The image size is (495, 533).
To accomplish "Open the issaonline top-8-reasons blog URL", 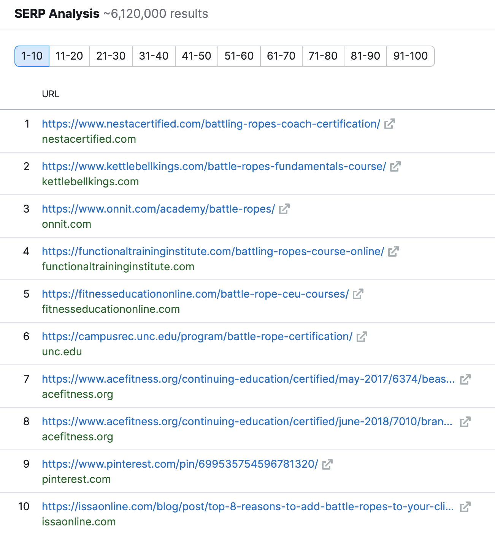I will 248,506.
